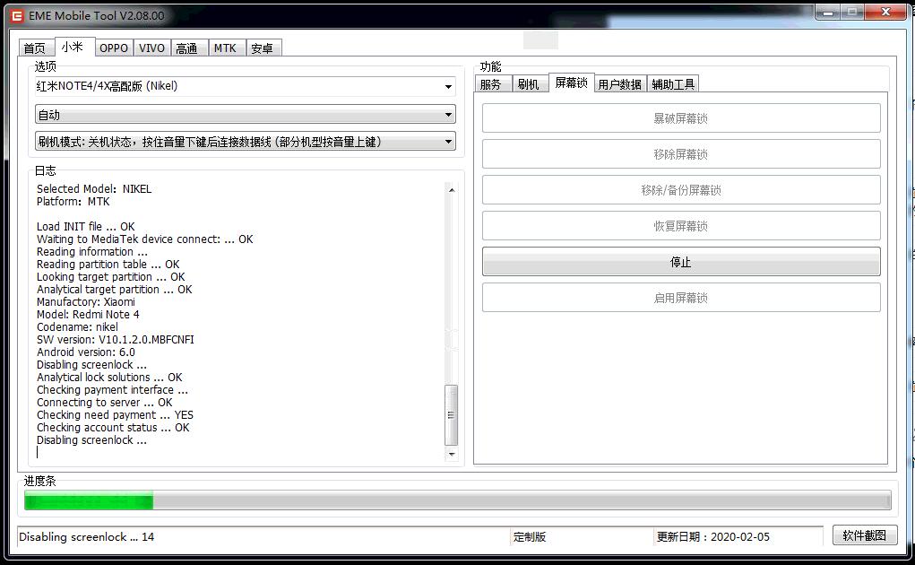Stop the operation with 停止 button
The image size is (915, 565).
[681, 262]
